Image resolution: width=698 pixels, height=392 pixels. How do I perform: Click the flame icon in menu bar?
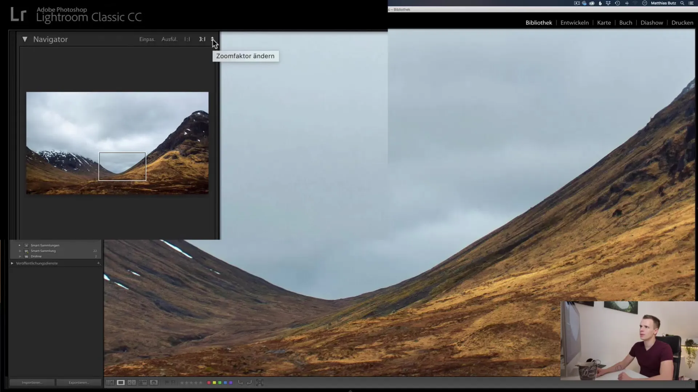600,3
